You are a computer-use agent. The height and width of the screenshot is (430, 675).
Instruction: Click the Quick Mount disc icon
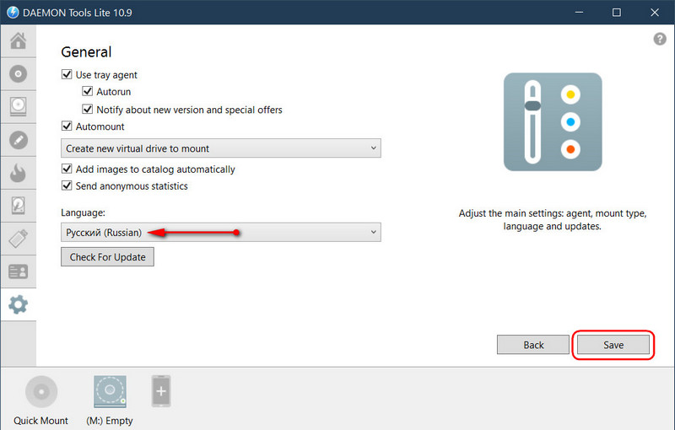41,392
